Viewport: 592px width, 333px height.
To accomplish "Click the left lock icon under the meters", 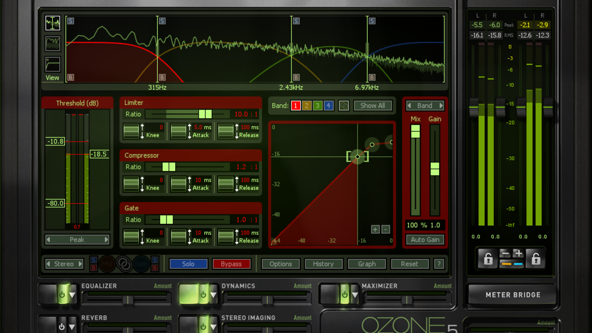I will 488,258.
